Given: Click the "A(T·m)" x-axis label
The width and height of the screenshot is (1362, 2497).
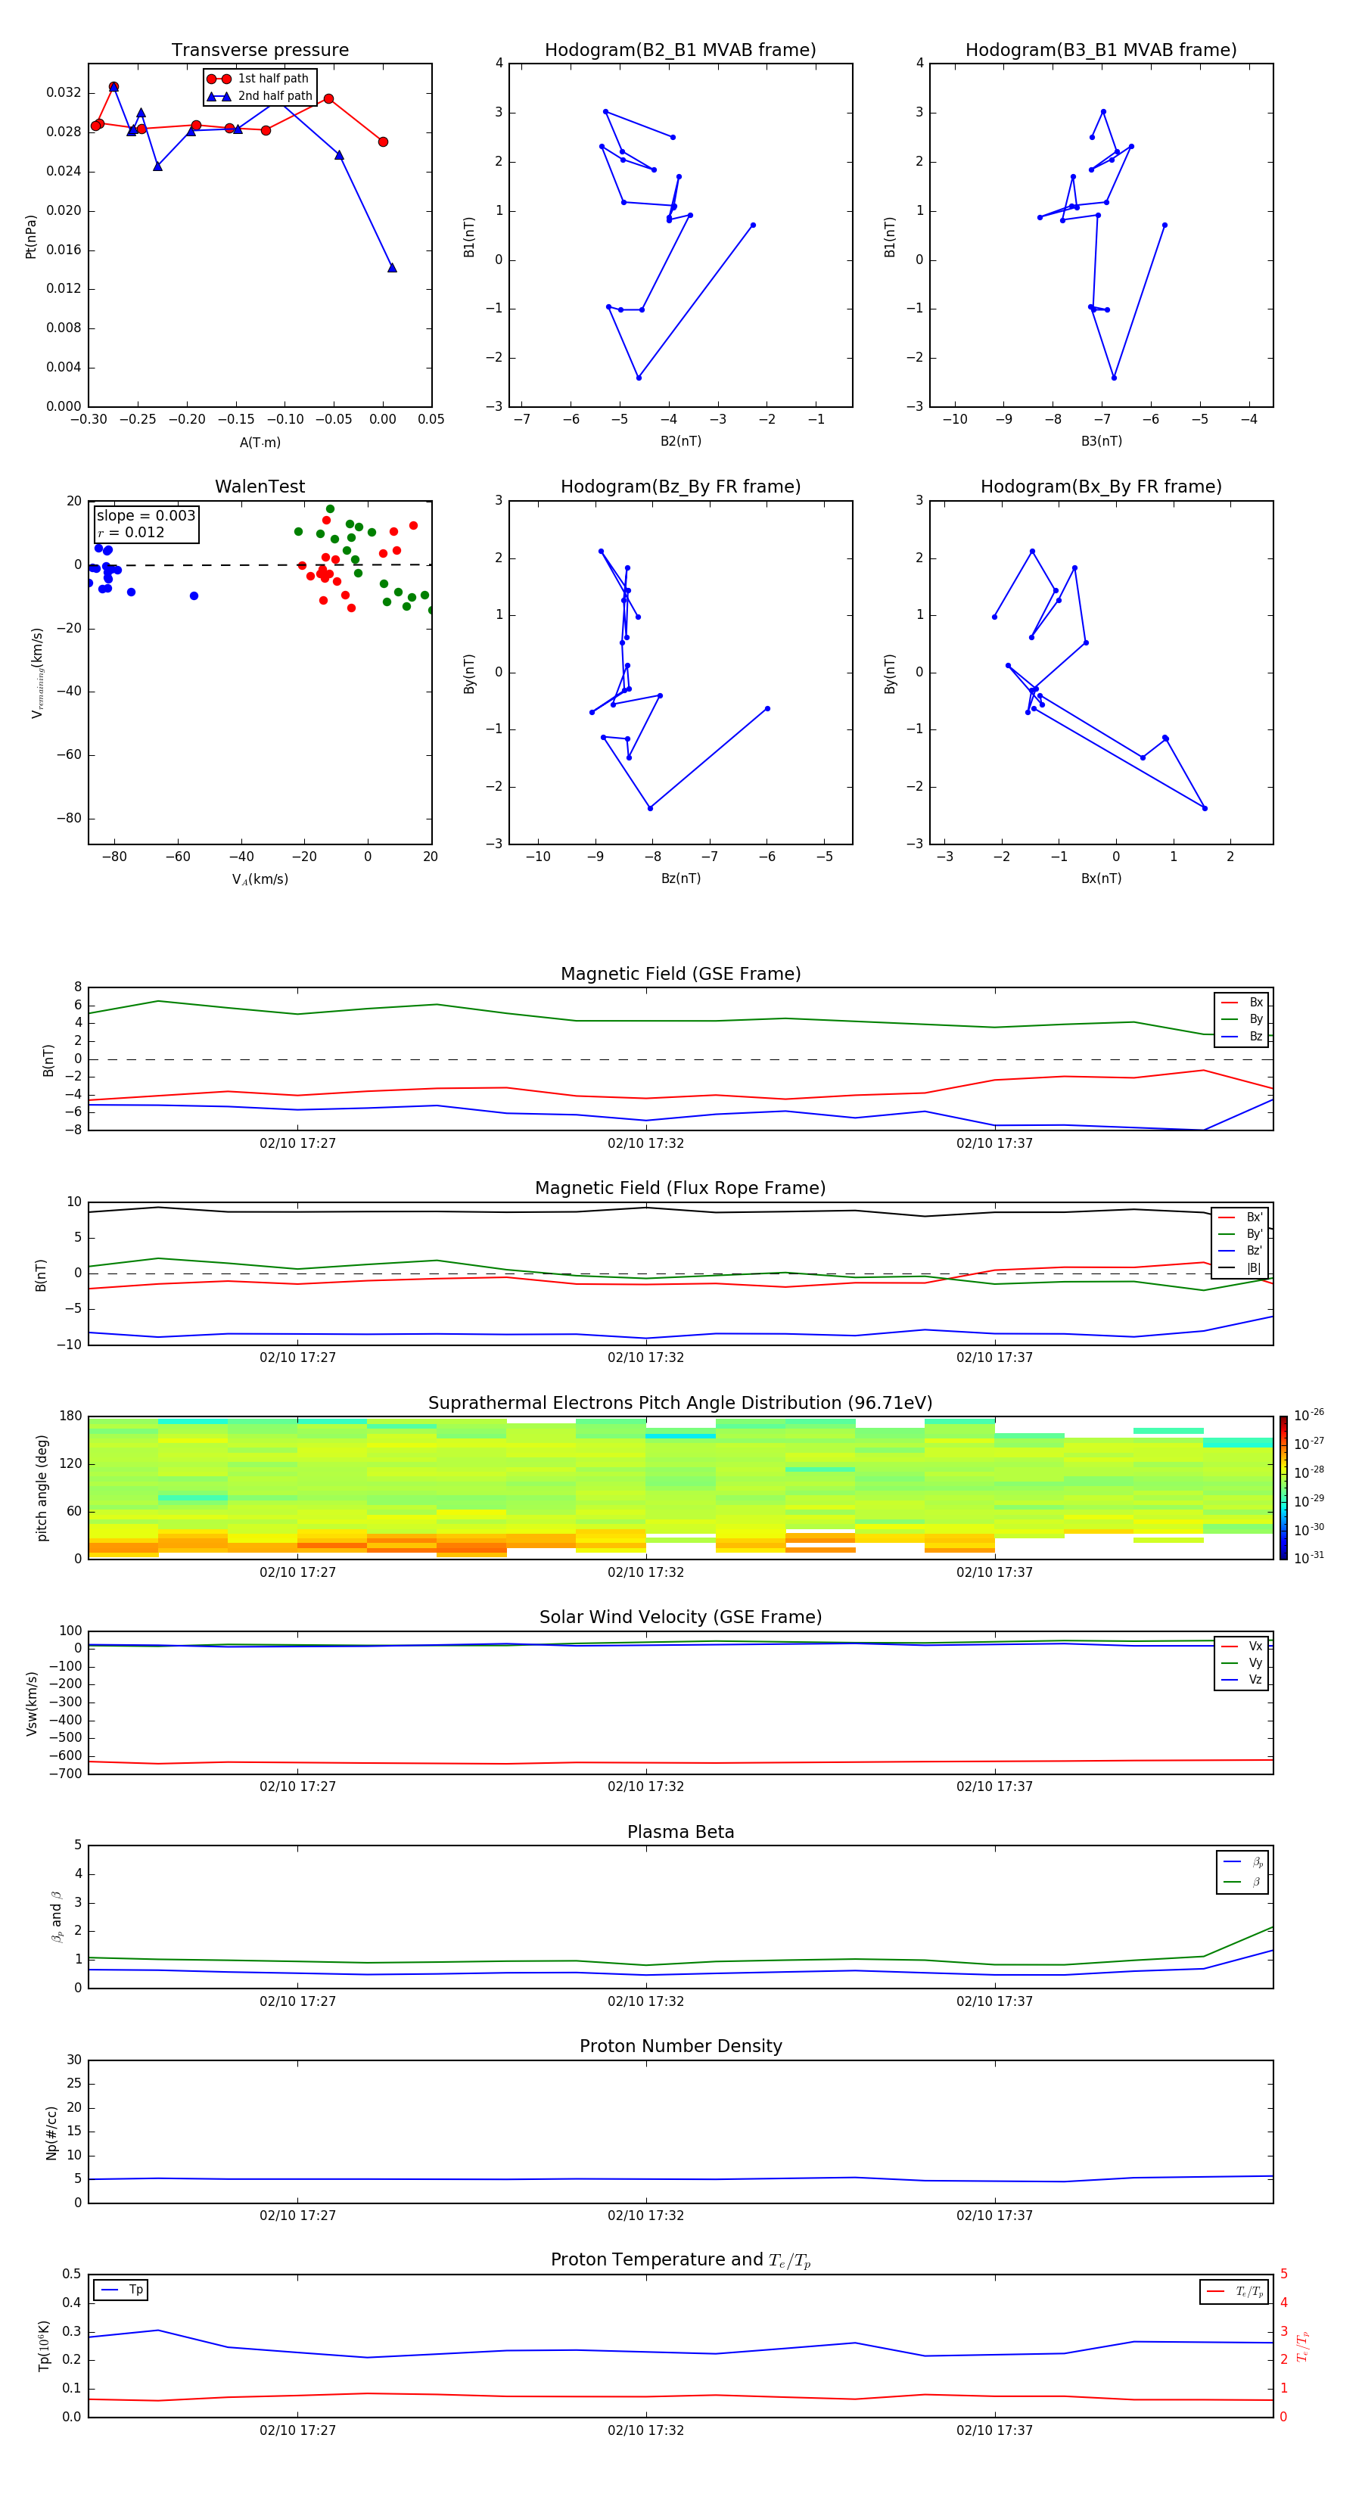Looking at the screenshot, I should point(260,443).
